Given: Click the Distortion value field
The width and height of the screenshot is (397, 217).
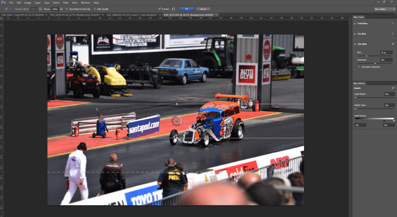Looking at the screenshot, I should point(386,60).
